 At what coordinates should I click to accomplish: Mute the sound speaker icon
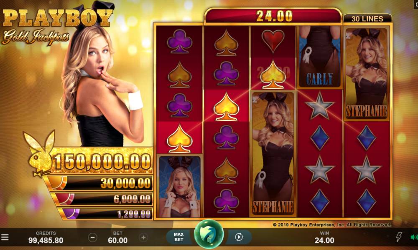414,237
